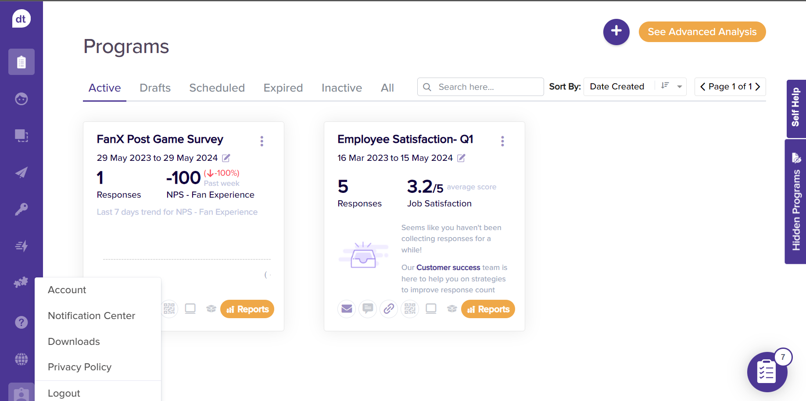Switch to the Drafts tab
This screenshot has height=401, width=806.
click(x=155, y=88)
